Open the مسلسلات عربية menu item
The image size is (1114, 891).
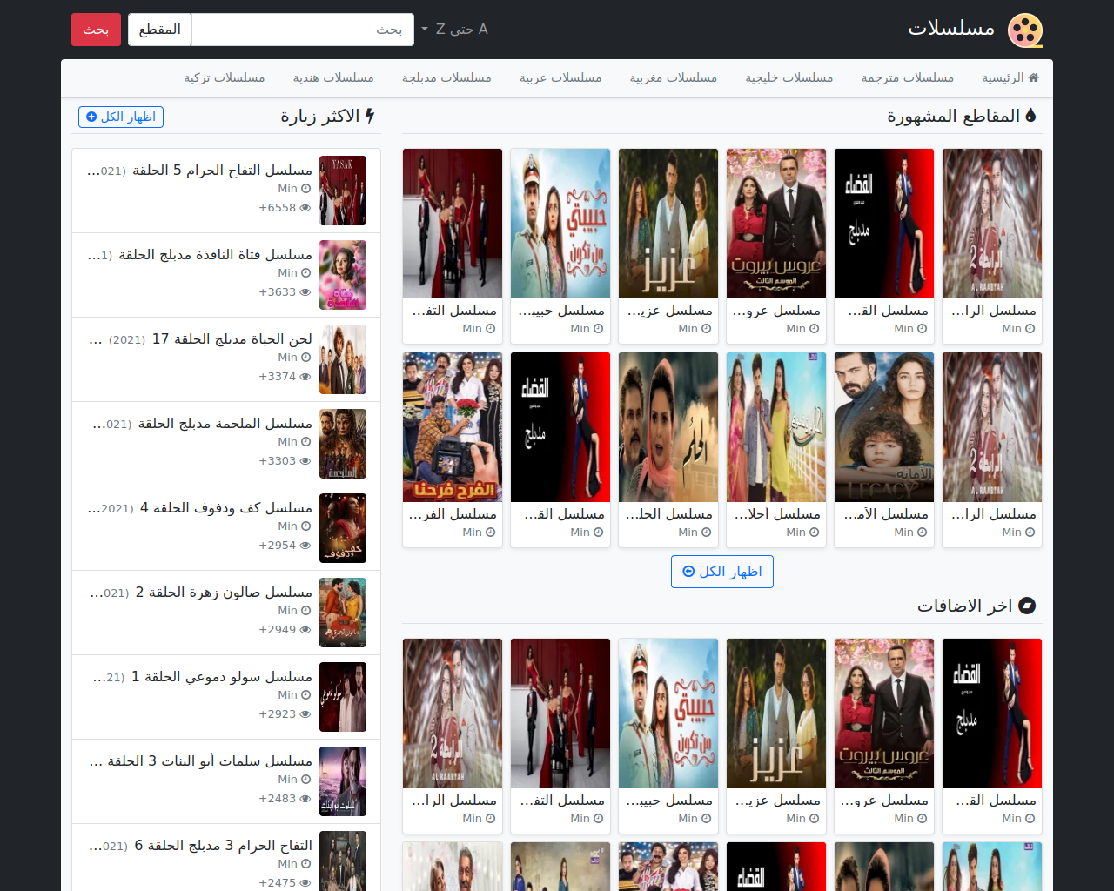560,77
